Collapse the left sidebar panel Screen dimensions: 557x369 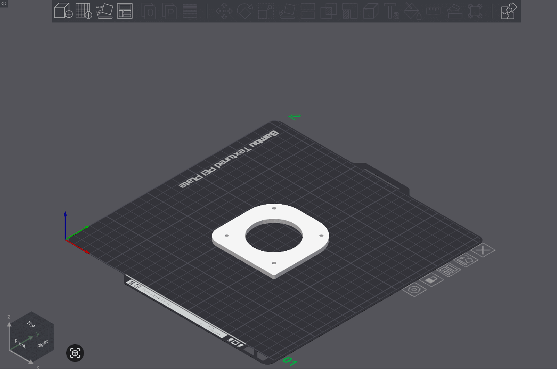(x=4, y=3)
